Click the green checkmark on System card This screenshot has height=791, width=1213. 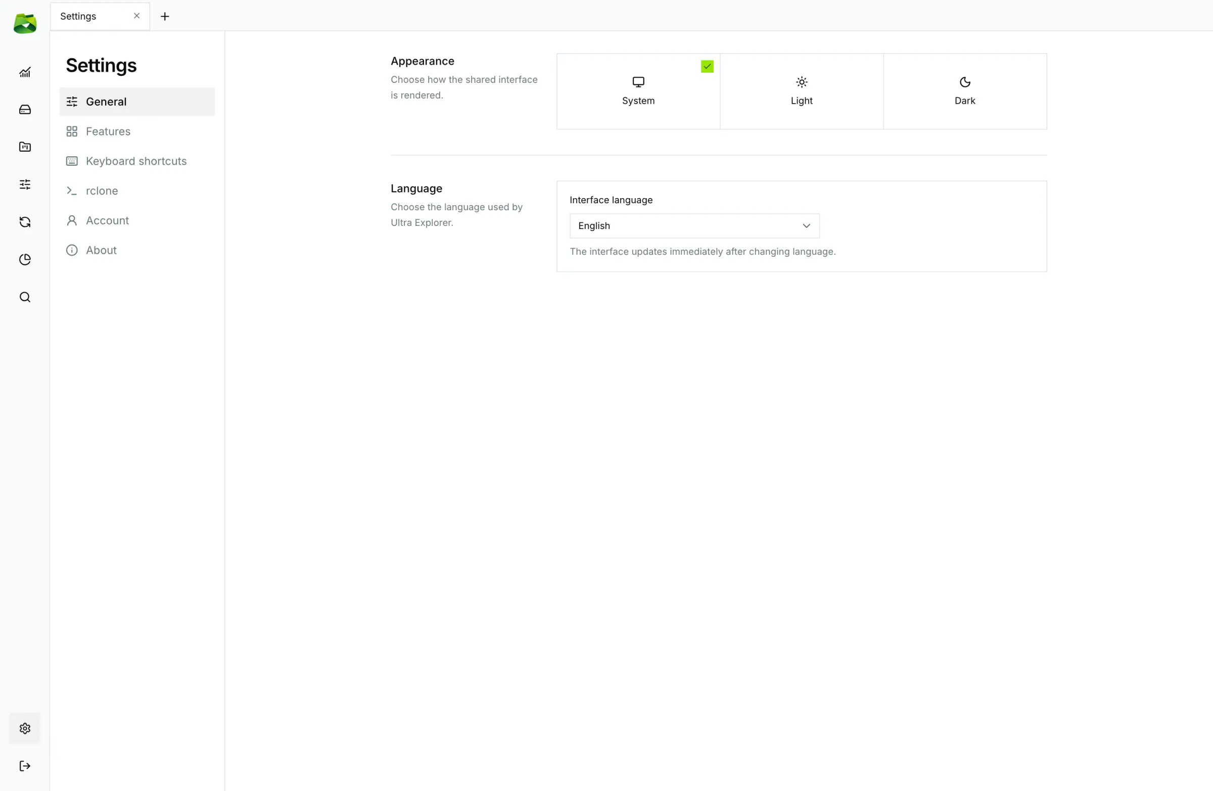707,66
